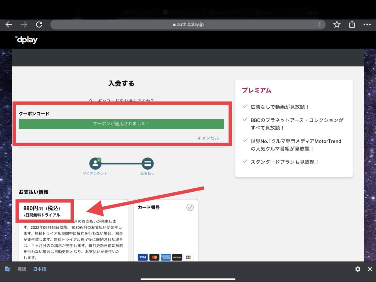
Task: Open translate bar settings gear
Action: click(x=358, y=269)
